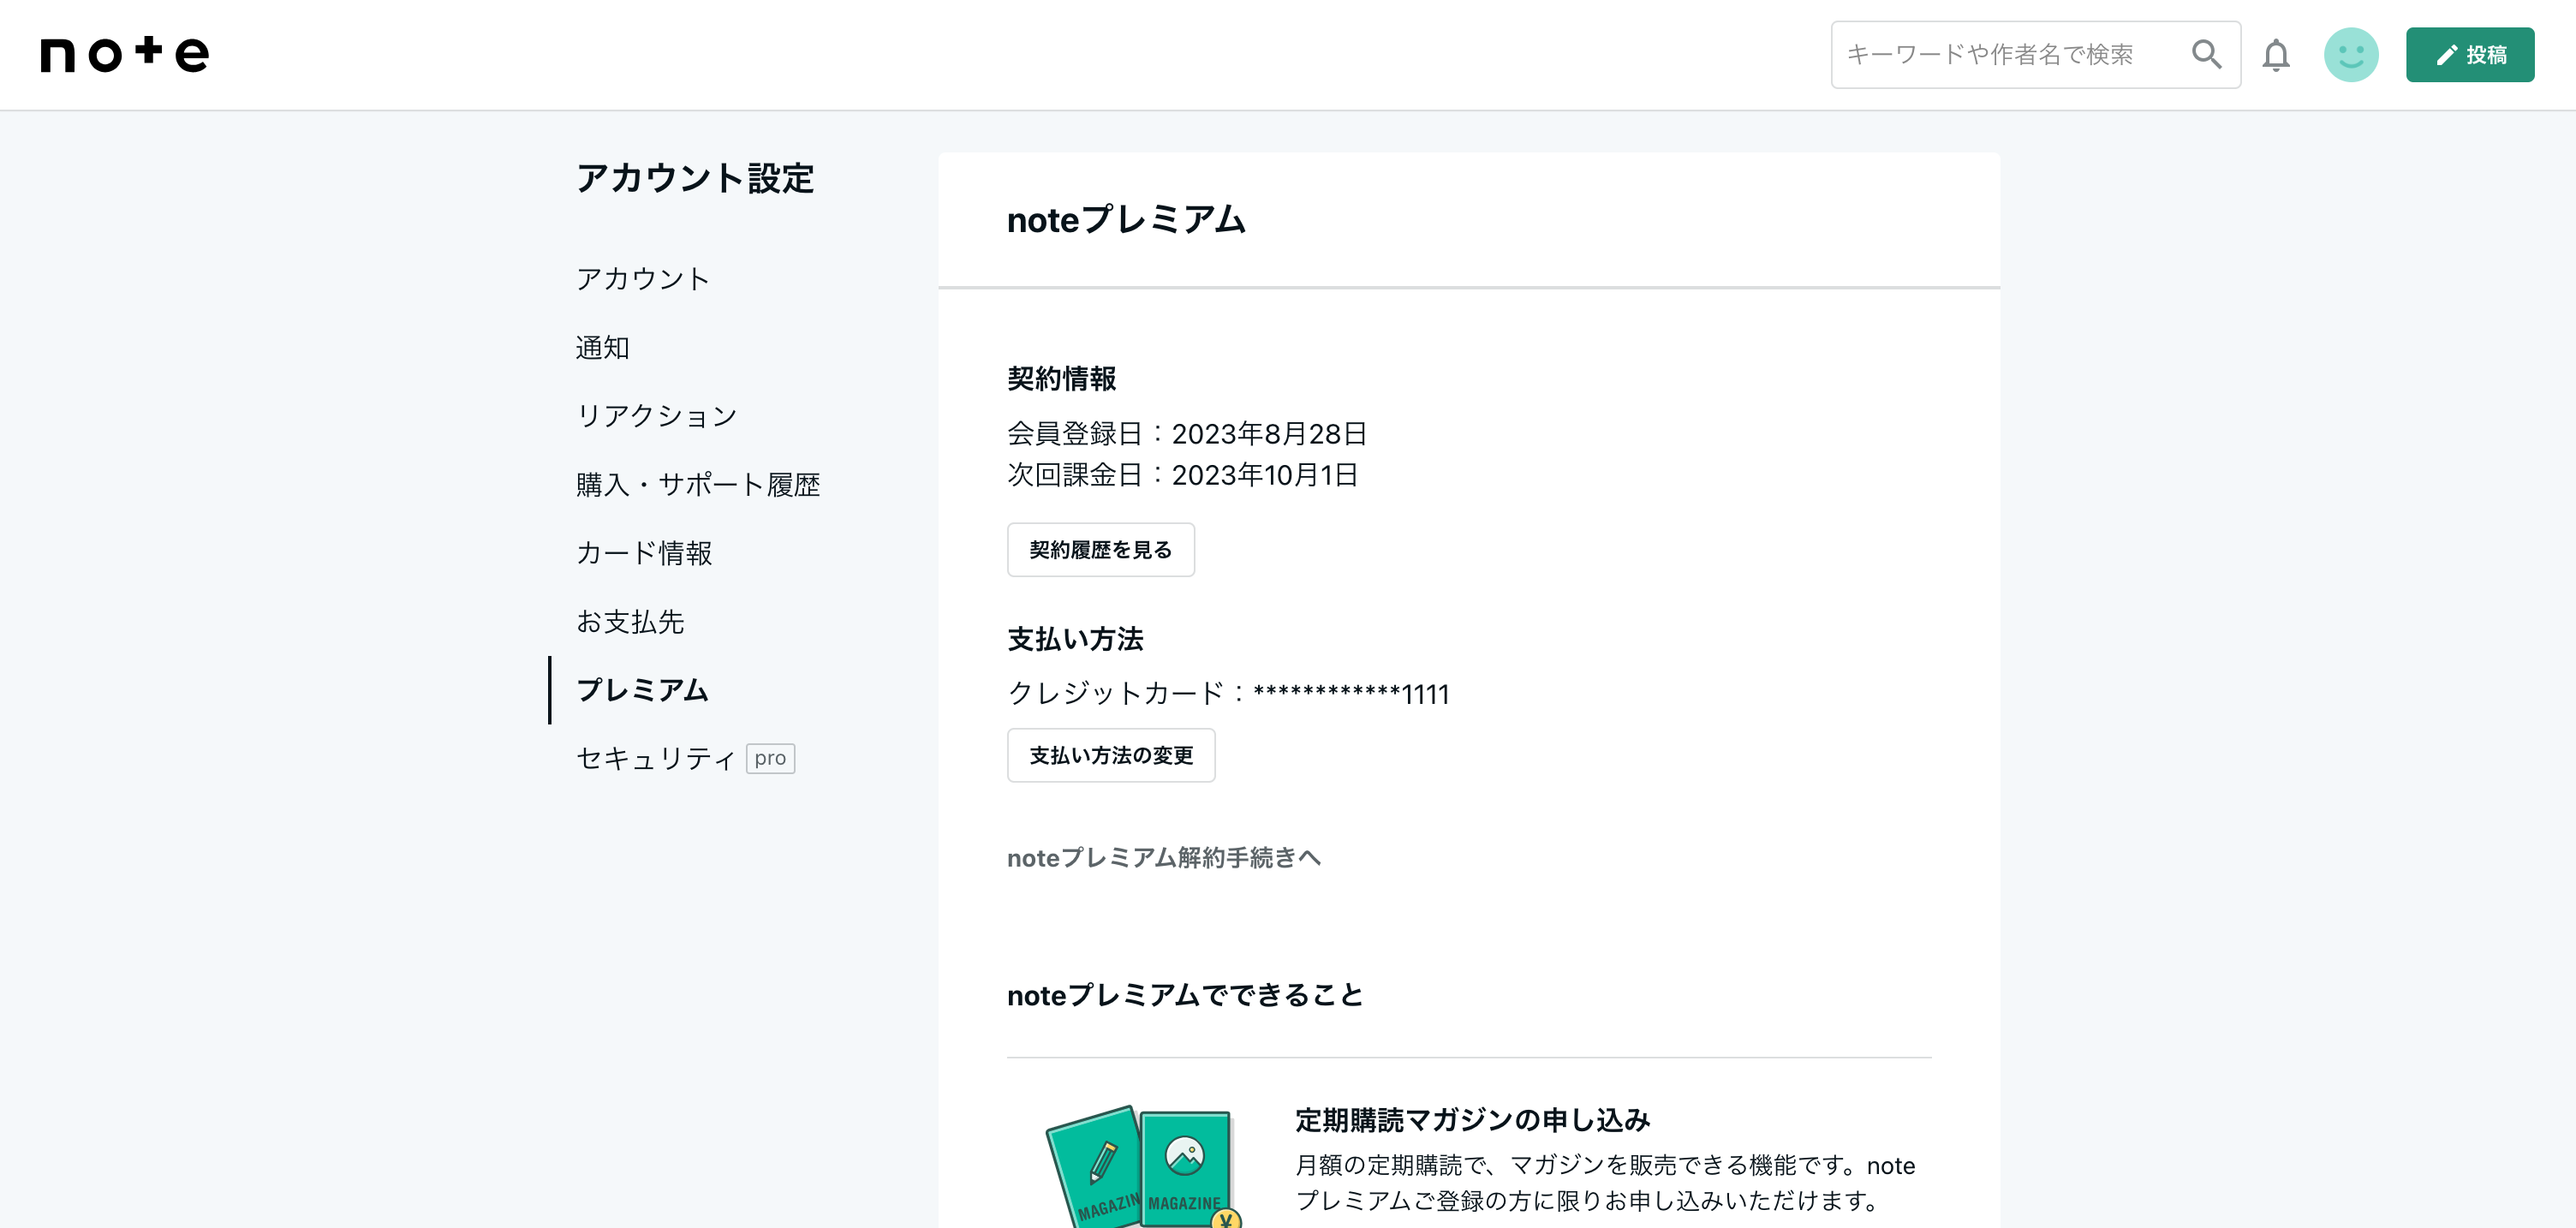2576x1228 pixels.
Task: Click the green 投稿 post button
Action: tap(2469, 55)
